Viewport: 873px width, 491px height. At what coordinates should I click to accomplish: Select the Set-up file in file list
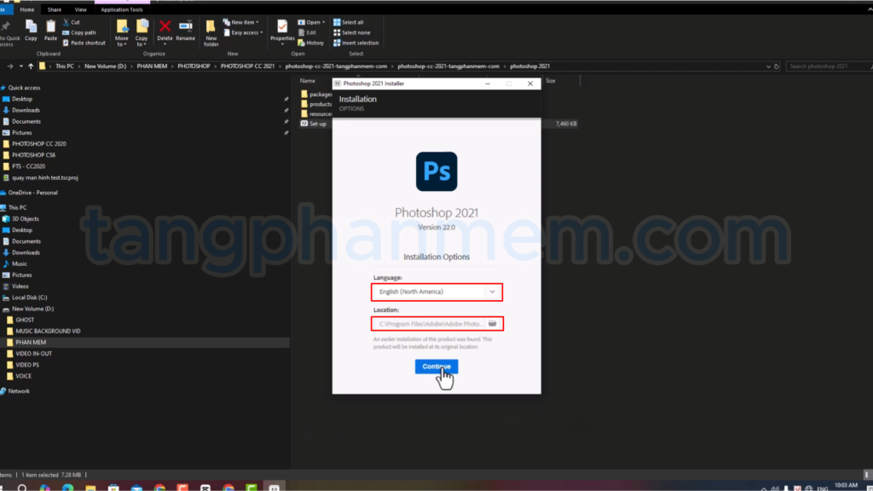(317, 124)
